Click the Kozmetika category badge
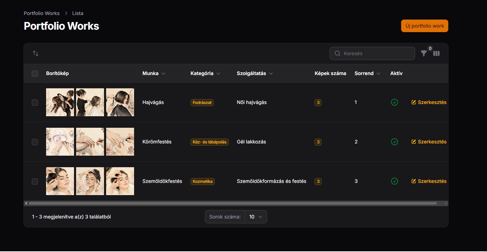Image resolution: width=487 pixels, height=252 pixels. (202, 181)
